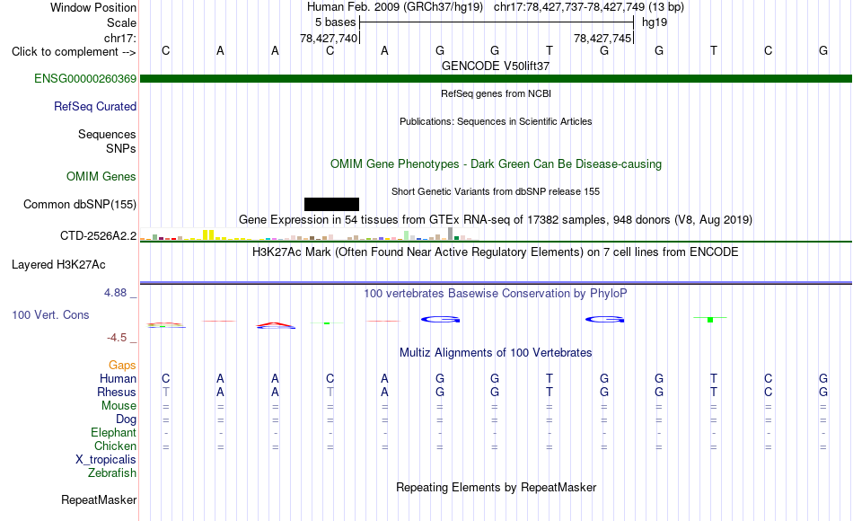Select the Chicken alignment row label
Viewport: 853px width, 521px height.
click(x=115, y=446)
